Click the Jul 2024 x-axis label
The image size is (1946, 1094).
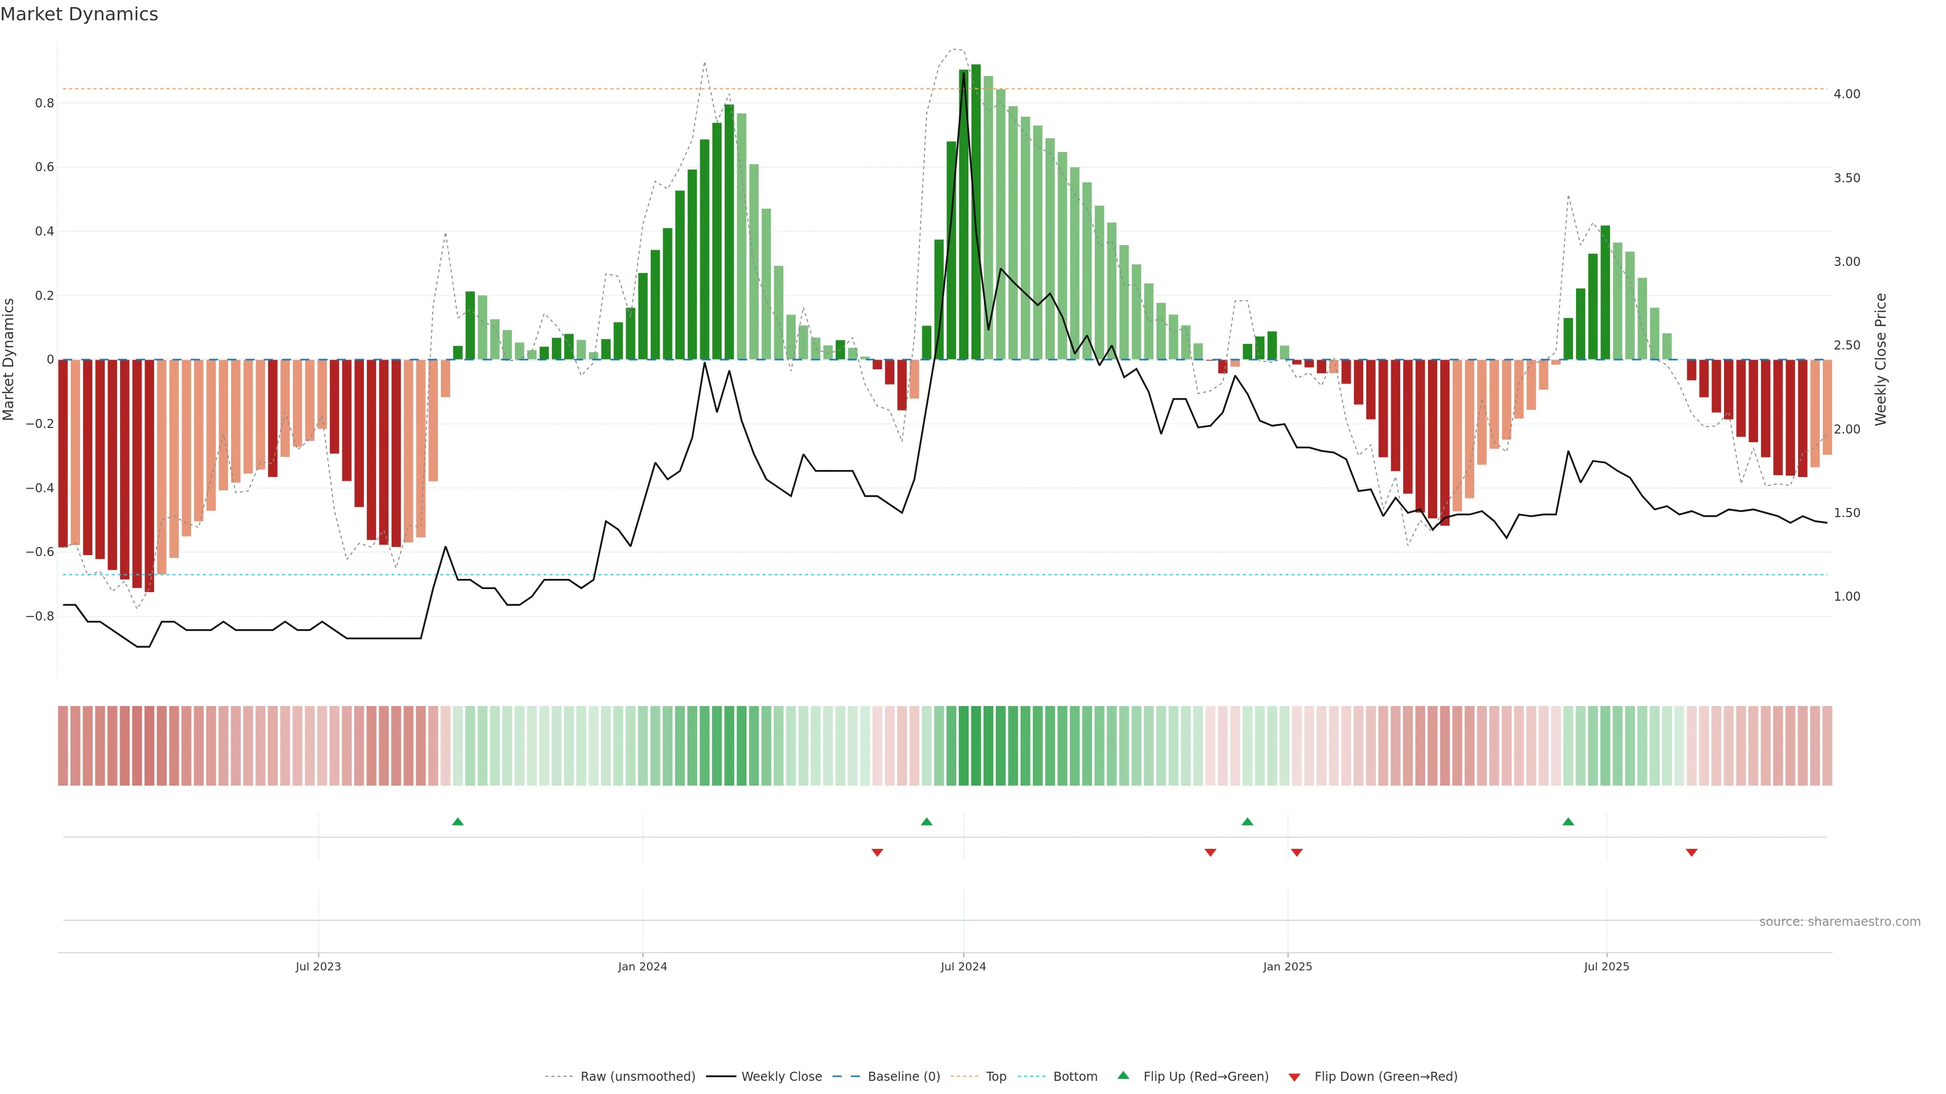coord(963,966)
